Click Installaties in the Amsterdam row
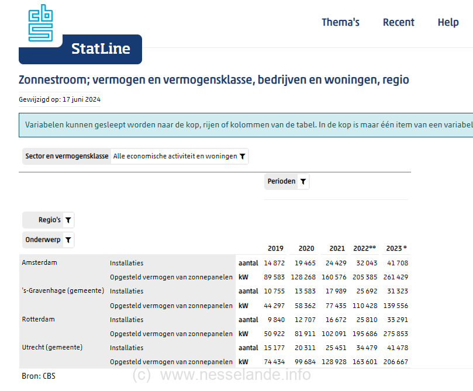 [x=127, y=263]
